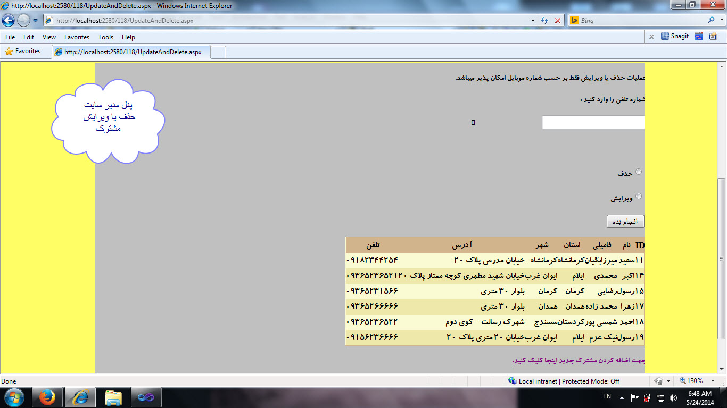Open the Edit menu

coord(29,37)
